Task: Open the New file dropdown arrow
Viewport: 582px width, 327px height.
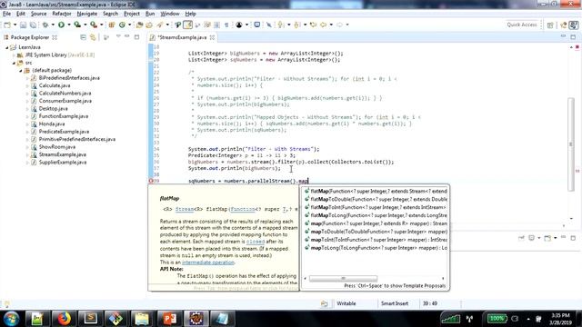Action: (x=15, y=25)
